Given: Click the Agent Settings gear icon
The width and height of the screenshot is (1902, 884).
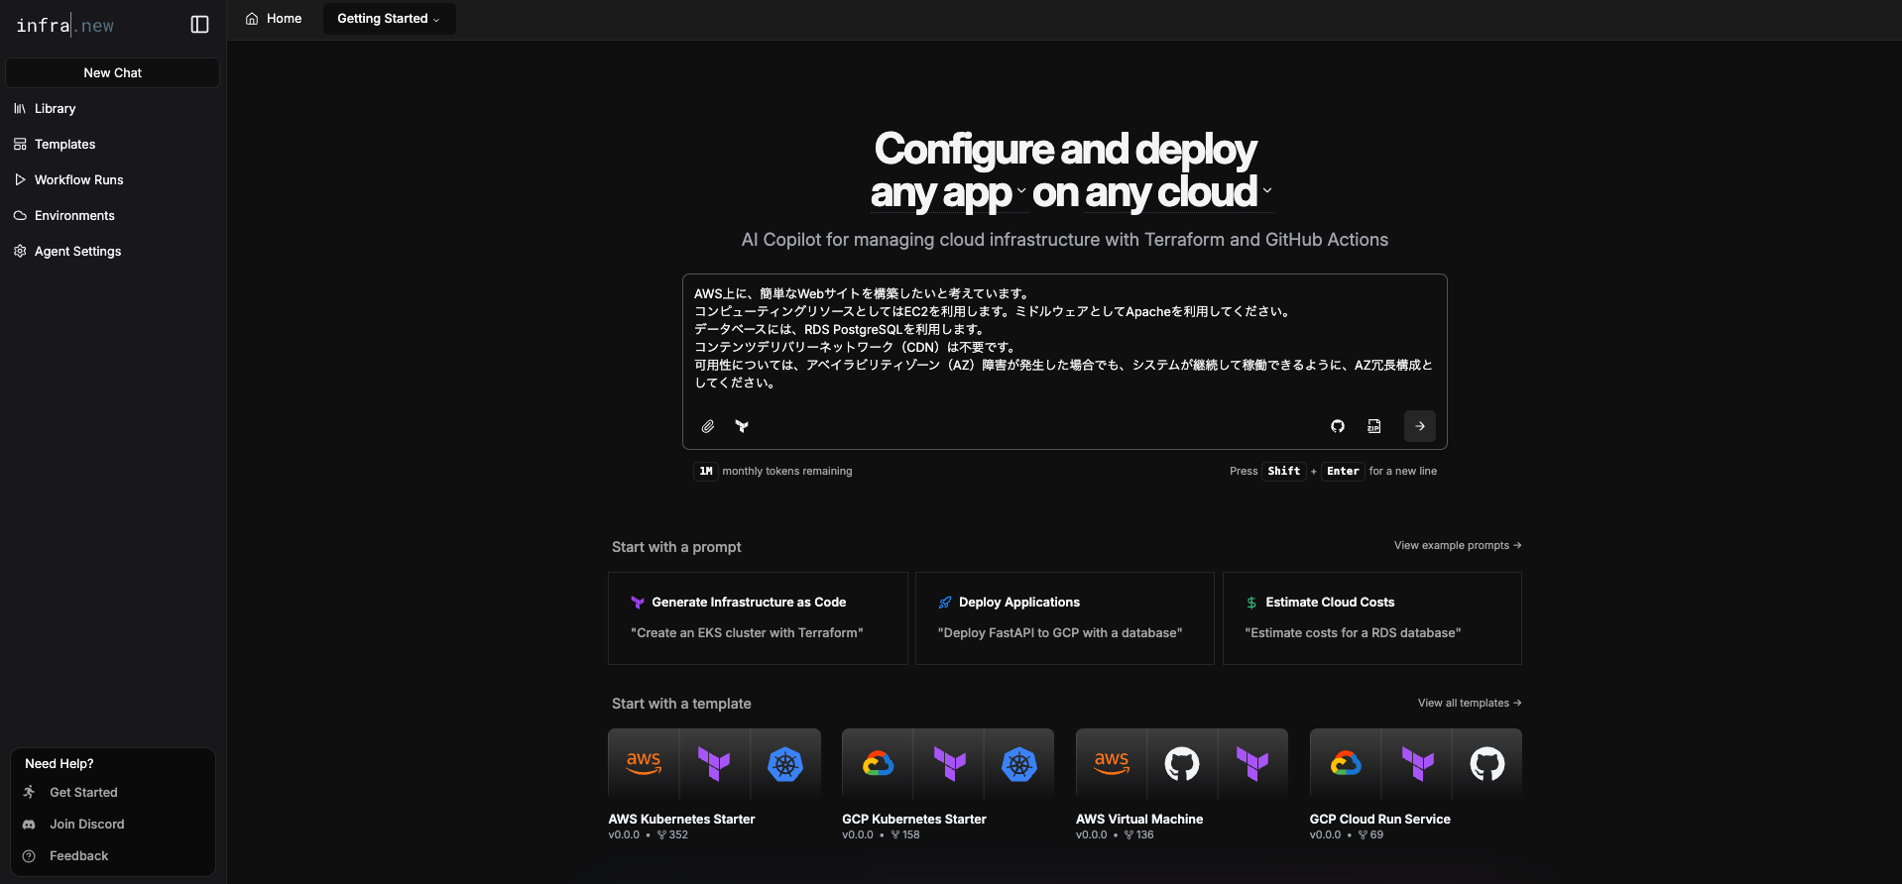Looking at the screenshot, I should point(20,251).
